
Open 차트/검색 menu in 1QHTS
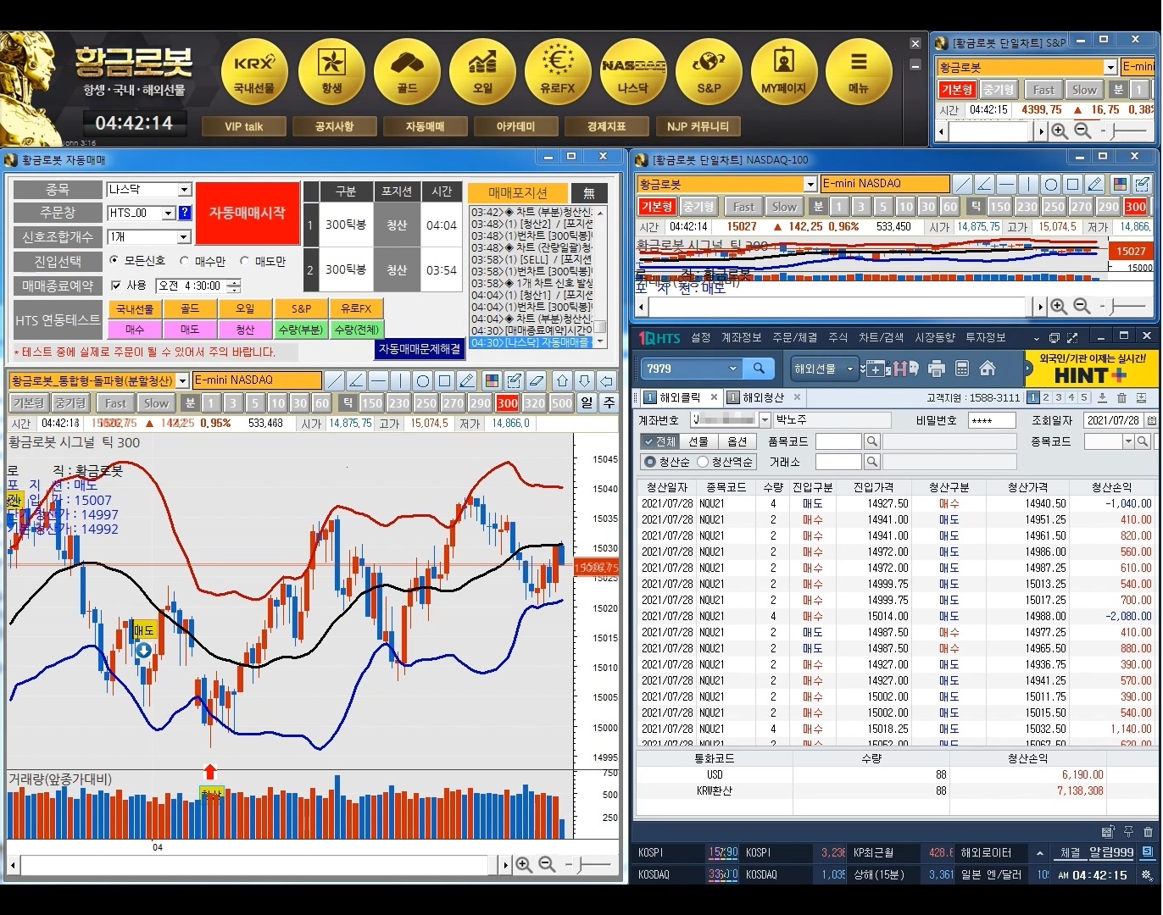click(x=881, y=338)
